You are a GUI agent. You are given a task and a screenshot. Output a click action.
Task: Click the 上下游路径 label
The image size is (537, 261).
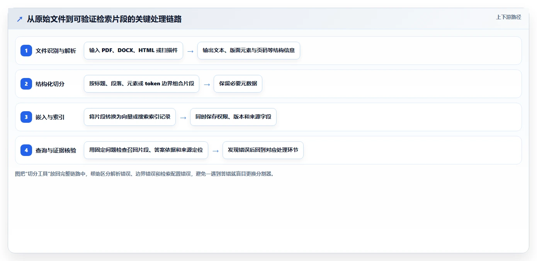508,17
